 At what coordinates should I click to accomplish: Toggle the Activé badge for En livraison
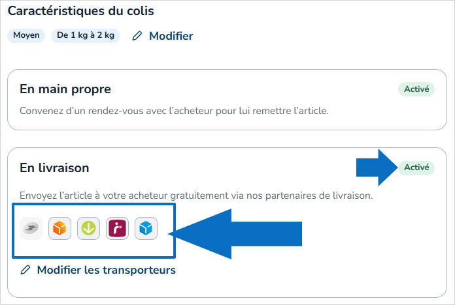click(416, 167)
